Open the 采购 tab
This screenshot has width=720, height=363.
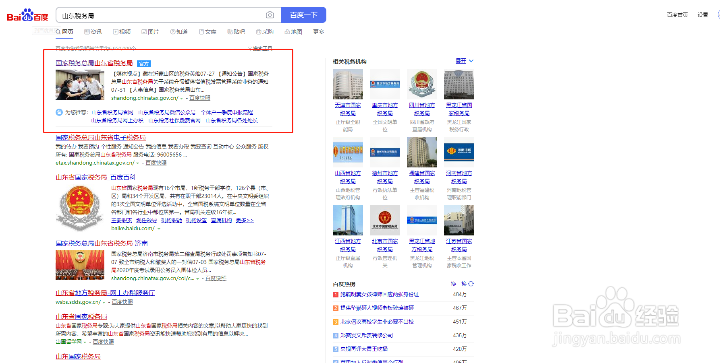(265, 32)
